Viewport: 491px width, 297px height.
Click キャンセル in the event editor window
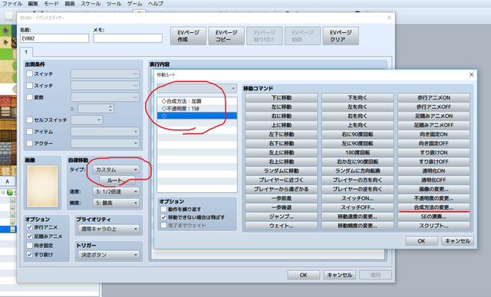339,275
